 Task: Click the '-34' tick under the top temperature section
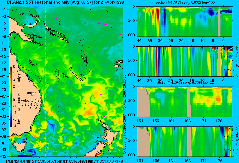pyautogui.click(x=159, y=41)
